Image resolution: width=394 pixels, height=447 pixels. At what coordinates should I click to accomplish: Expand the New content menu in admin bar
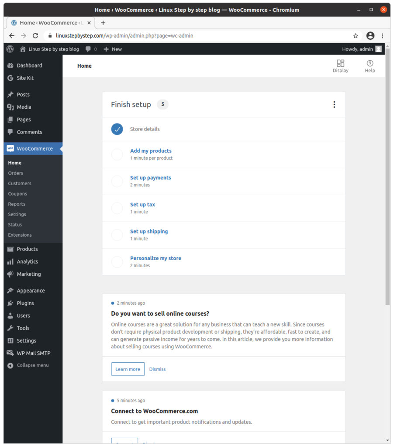click(x=112, y=49)
